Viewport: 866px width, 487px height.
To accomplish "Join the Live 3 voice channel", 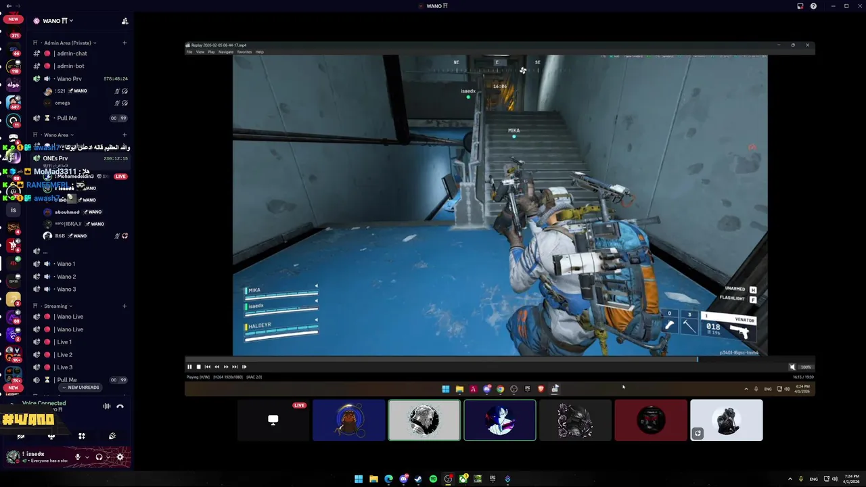I will [x=81, y=368].
